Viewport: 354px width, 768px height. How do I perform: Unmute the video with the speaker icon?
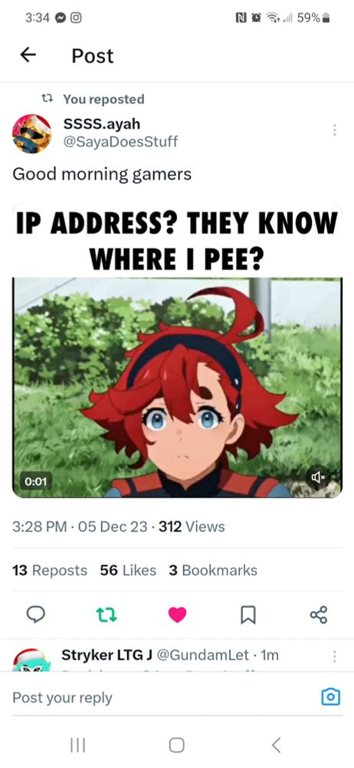[x=318, y=477]
